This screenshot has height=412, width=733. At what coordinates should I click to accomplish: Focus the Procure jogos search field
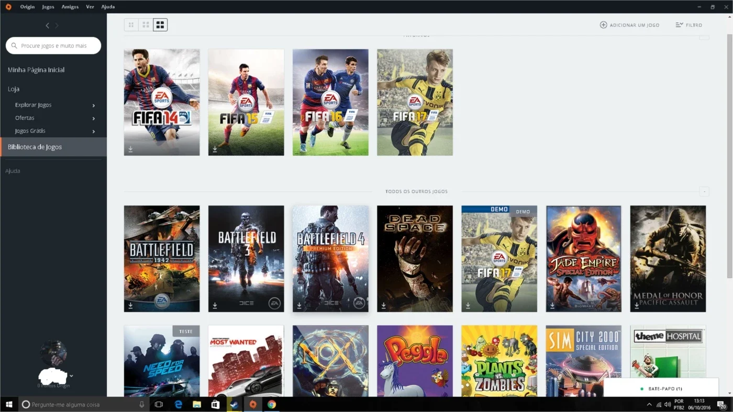(53, 45)
